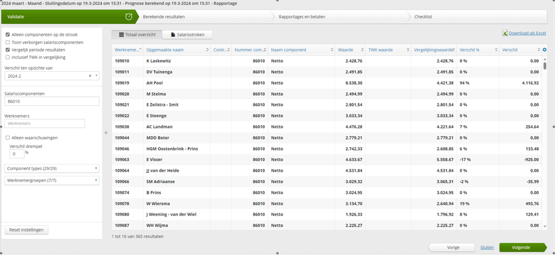
Task: Click the Waarde 8.538,30 cell
Action: (x=354, y=83)
